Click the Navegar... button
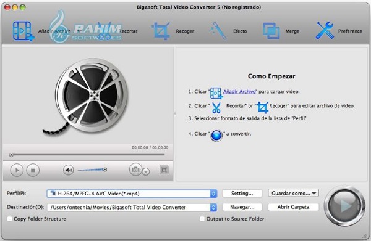Viewport: 371px width, 241px height. click(x=242, y=207)
